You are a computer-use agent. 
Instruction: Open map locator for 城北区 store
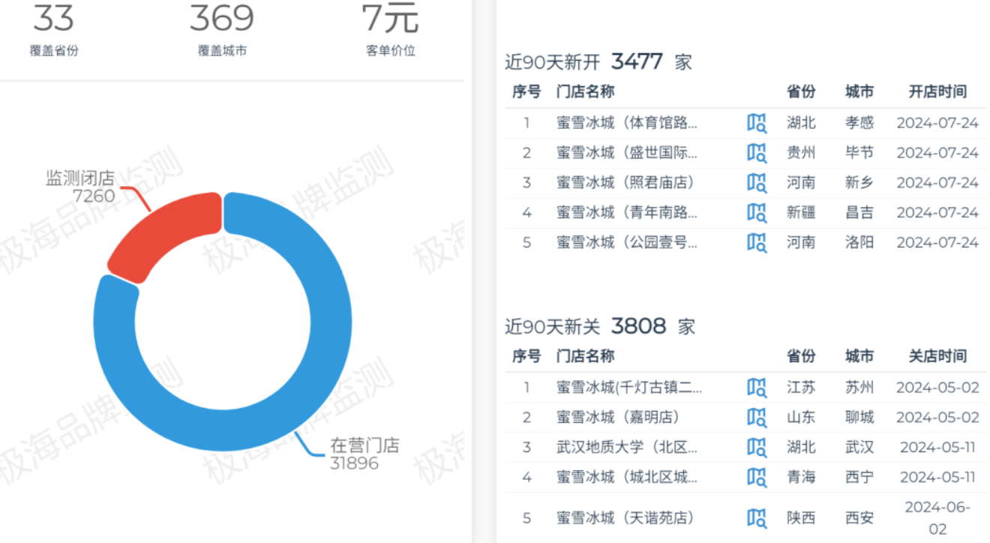757,478
